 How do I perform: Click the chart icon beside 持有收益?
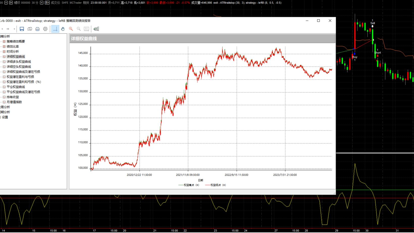click(x=4, y=97)
